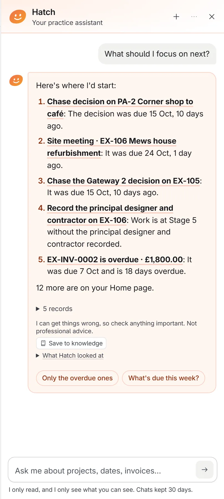Start a new chat with plus icon
The width and height of the screenshot is (224, 499).
click(x=176, y=17)
